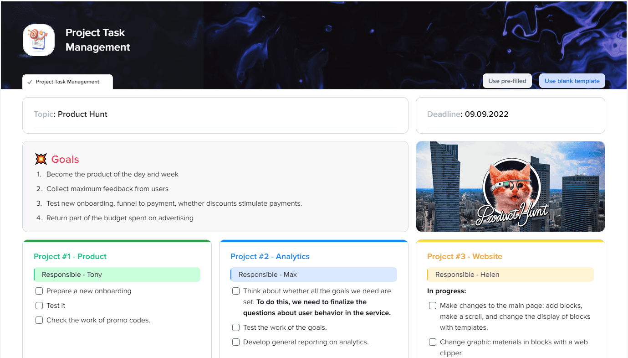The width and height of the screenshot is (628, 358).
Task: Click bold text 'questions about user behavior in the service.'
Action: pos(317,313)
